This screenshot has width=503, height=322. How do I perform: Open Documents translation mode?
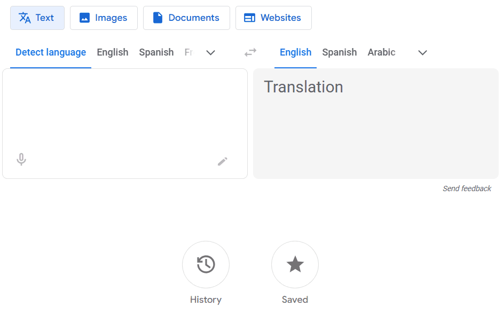[186, 18]
